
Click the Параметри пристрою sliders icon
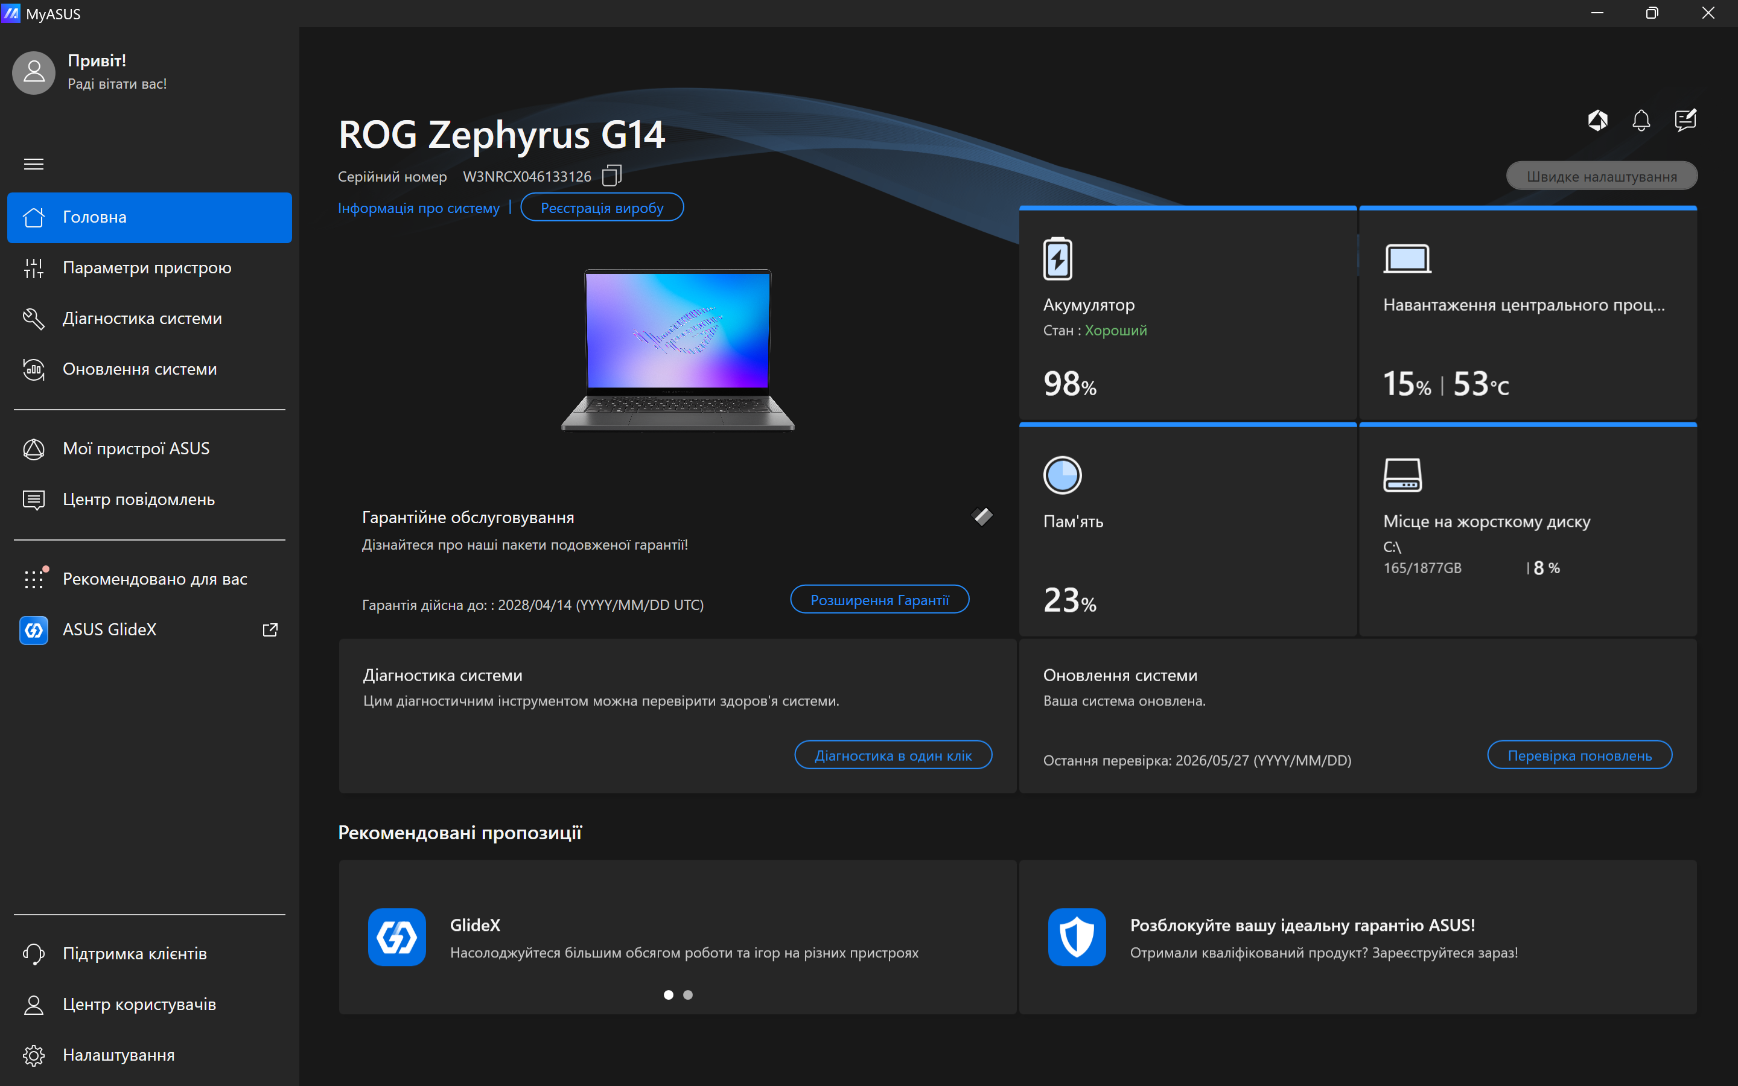point(34,268)
